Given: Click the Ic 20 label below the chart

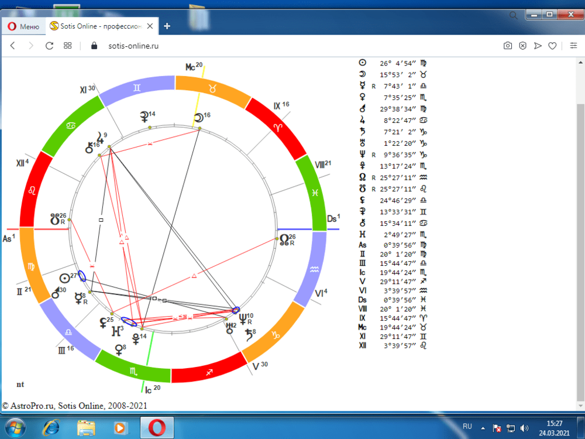Looking at the screenshot, I should [153, 389].
